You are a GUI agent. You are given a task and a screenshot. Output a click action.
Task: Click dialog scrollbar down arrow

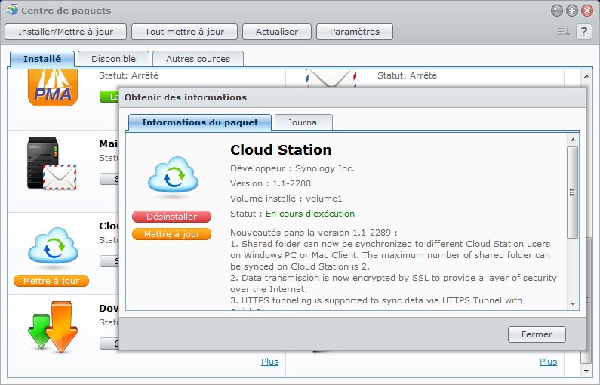(x=573, y=304)
